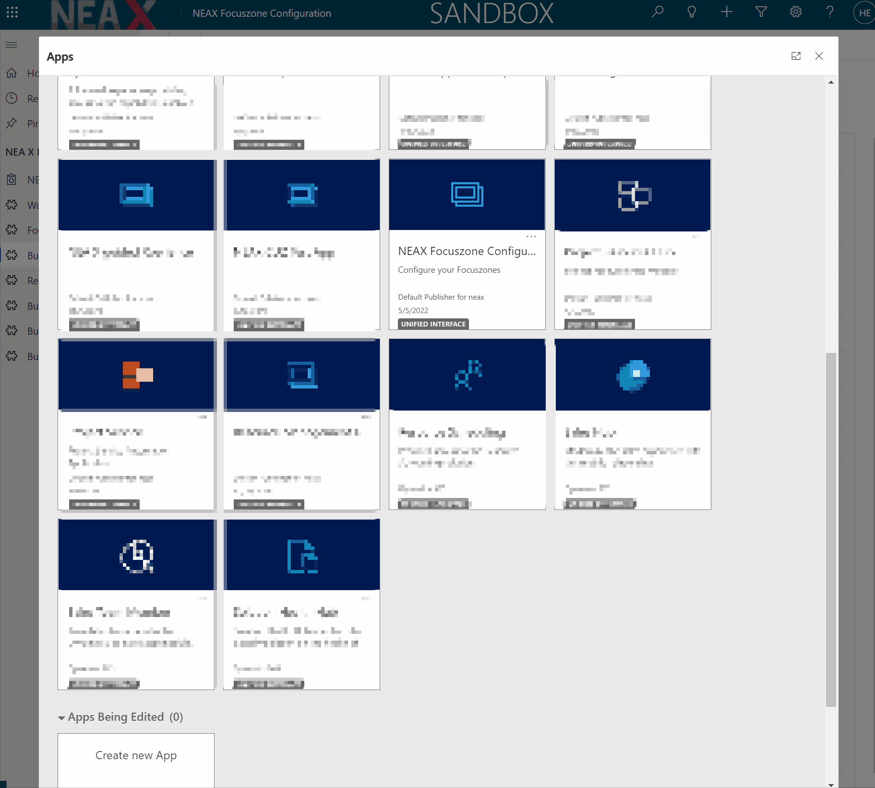Toggle the hamburger site map menu
This screenshot has width=875, height=788.
pos(11,45)
